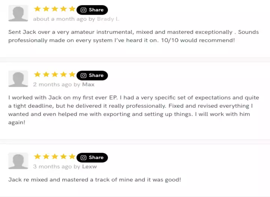Open reviewer name Lexw

coord(89,167)
